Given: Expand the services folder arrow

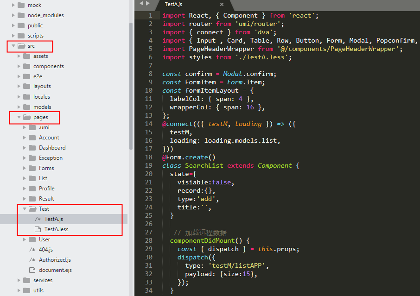Looking at the screenshot, I should click(19, 280).
